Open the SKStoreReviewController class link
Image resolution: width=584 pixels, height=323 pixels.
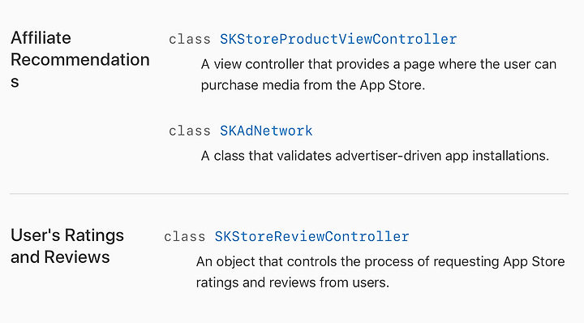pyautogui.click(x=311, y=236)
